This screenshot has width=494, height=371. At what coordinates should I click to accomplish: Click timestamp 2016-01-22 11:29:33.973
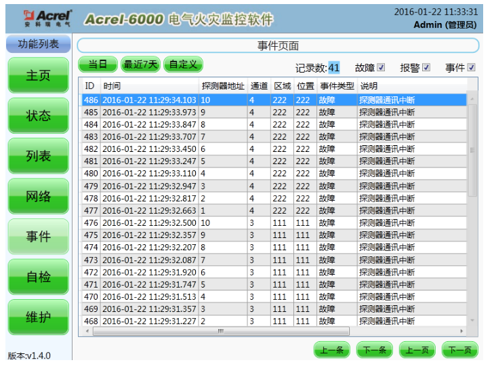pyautogui.click(x=149, y=112)
